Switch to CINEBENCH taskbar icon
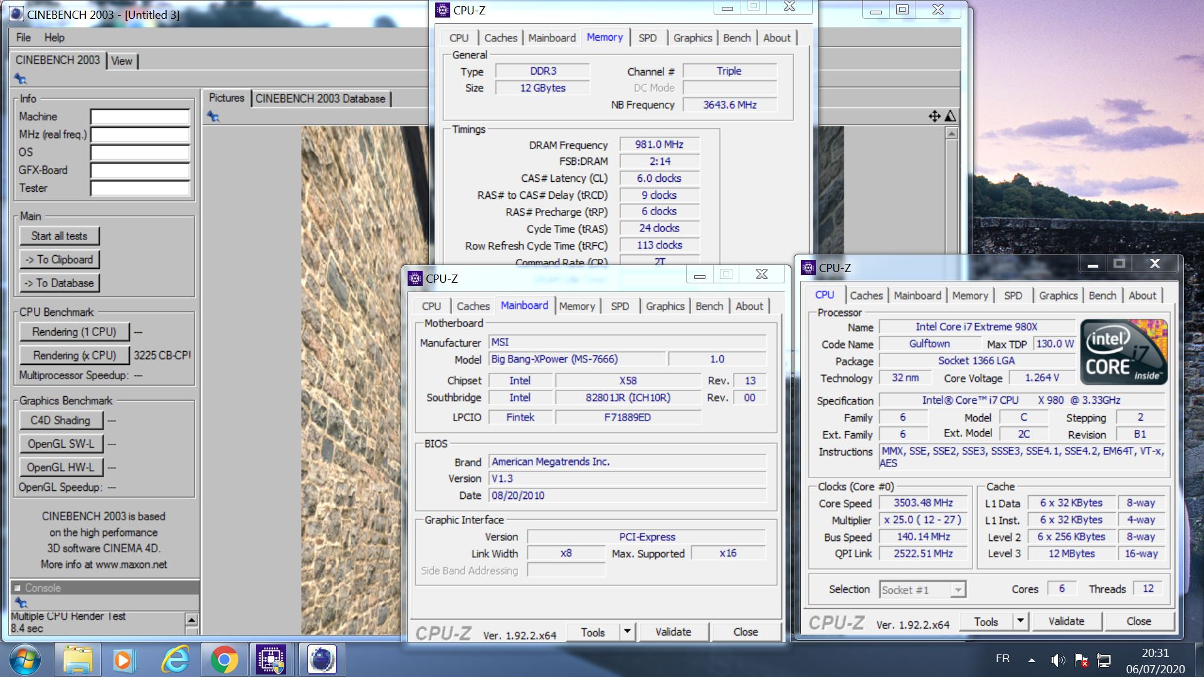This screenshot has height=677, width=1204. [x=322, y=659]
